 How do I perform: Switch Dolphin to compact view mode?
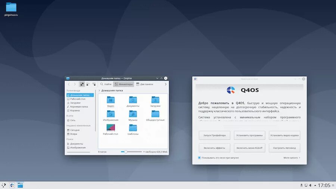pos(88,84)
